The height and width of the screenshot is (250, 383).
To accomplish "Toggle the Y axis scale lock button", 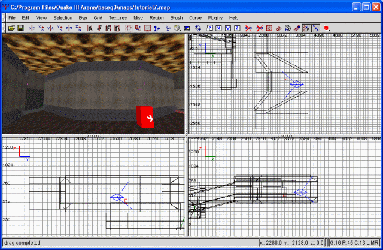I will [228, 28].
